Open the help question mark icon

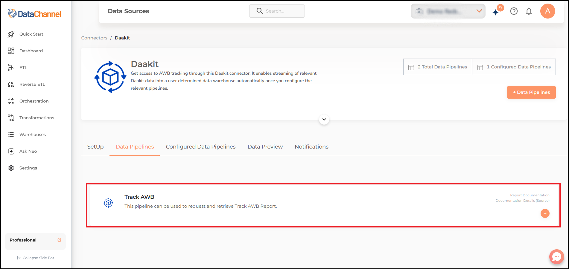(x=514, y=11)
